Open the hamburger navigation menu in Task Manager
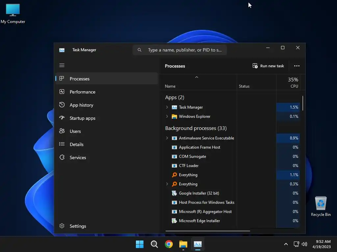Screen dimensions: 337x252 [62, 65]
